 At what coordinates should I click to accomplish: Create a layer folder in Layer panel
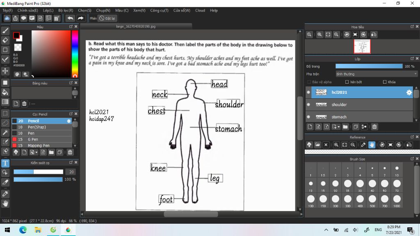point(345,127)
